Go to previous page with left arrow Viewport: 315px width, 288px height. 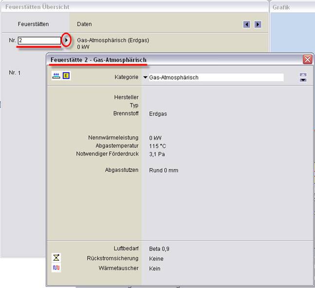click(246, 24)
